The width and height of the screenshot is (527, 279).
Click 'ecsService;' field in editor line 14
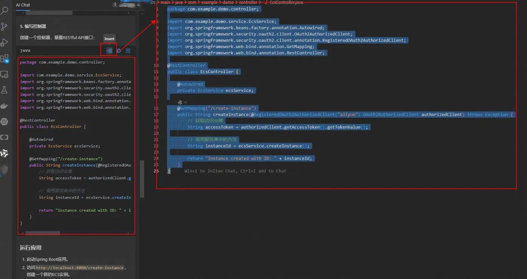coord(240,90)
